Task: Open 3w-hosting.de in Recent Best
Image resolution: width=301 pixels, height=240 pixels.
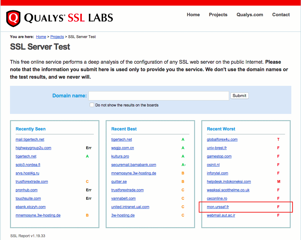Action: [123, 215]
